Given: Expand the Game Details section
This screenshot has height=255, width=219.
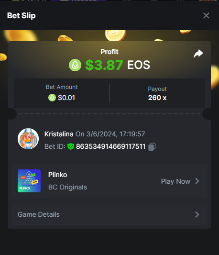Looking at the screenshot, I should (109, 214).
